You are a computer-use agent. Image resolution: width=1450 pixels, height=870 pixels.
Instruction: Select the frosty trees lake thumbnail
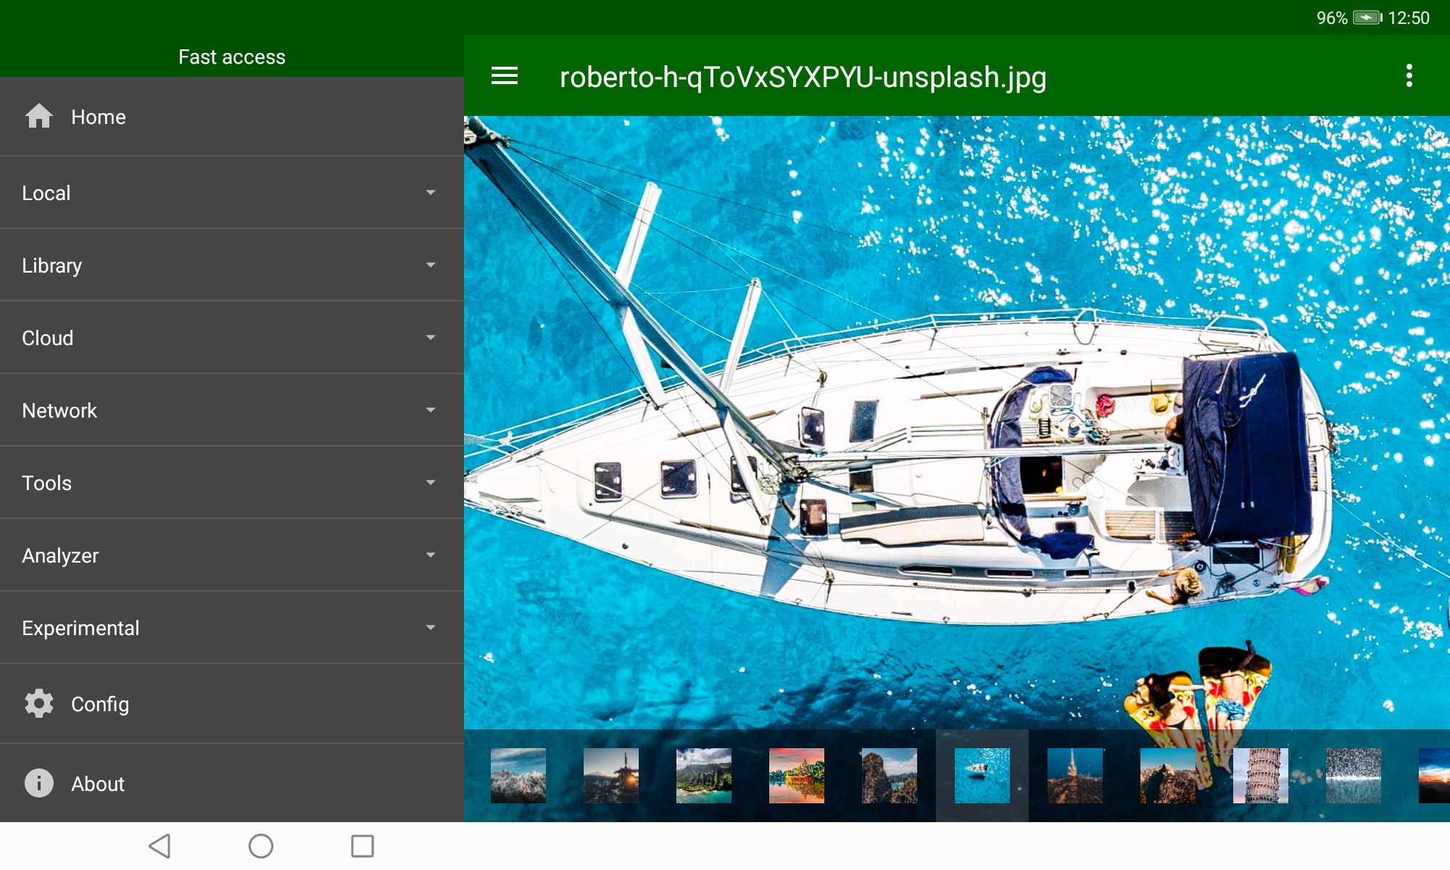(x=1354, y=776)
